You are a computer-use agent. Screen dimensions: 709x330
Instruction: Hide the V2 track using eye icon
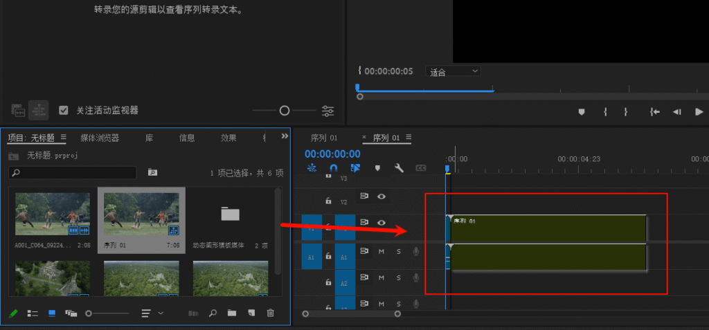pyautogui.click(x=381, y=196)
